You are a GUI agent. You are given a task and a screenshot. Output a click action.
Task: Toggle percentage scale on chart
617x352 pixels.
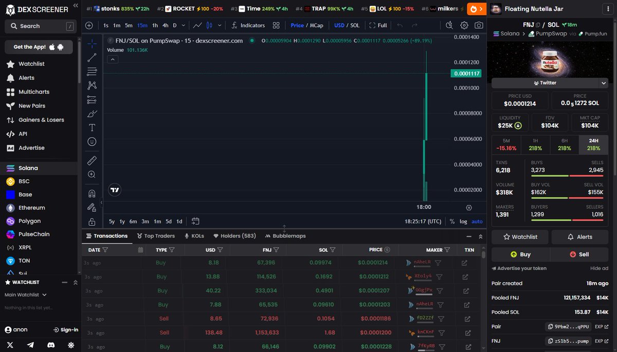452,221
